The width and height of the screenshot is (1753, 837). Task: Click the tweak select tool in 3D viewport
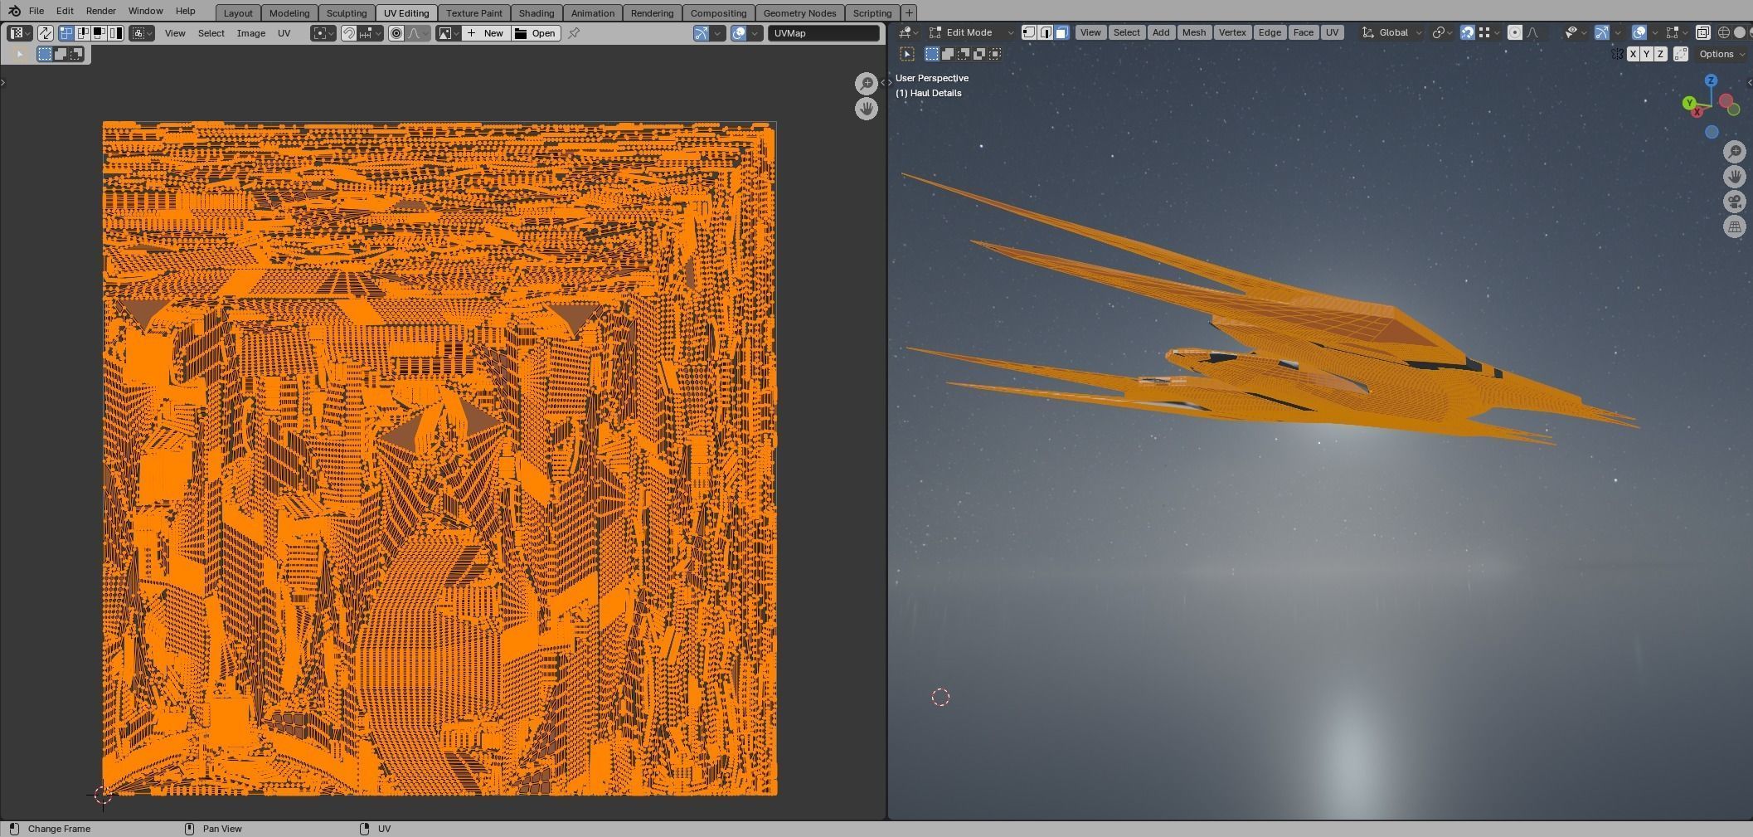pyautogui.click(x=907, y=54)
